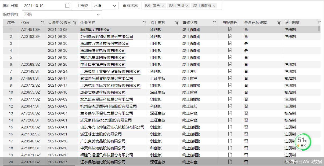The width and height of the screenshot is (324, 166).
Task: Filter the 最新公告日 column
Action: 75,23
